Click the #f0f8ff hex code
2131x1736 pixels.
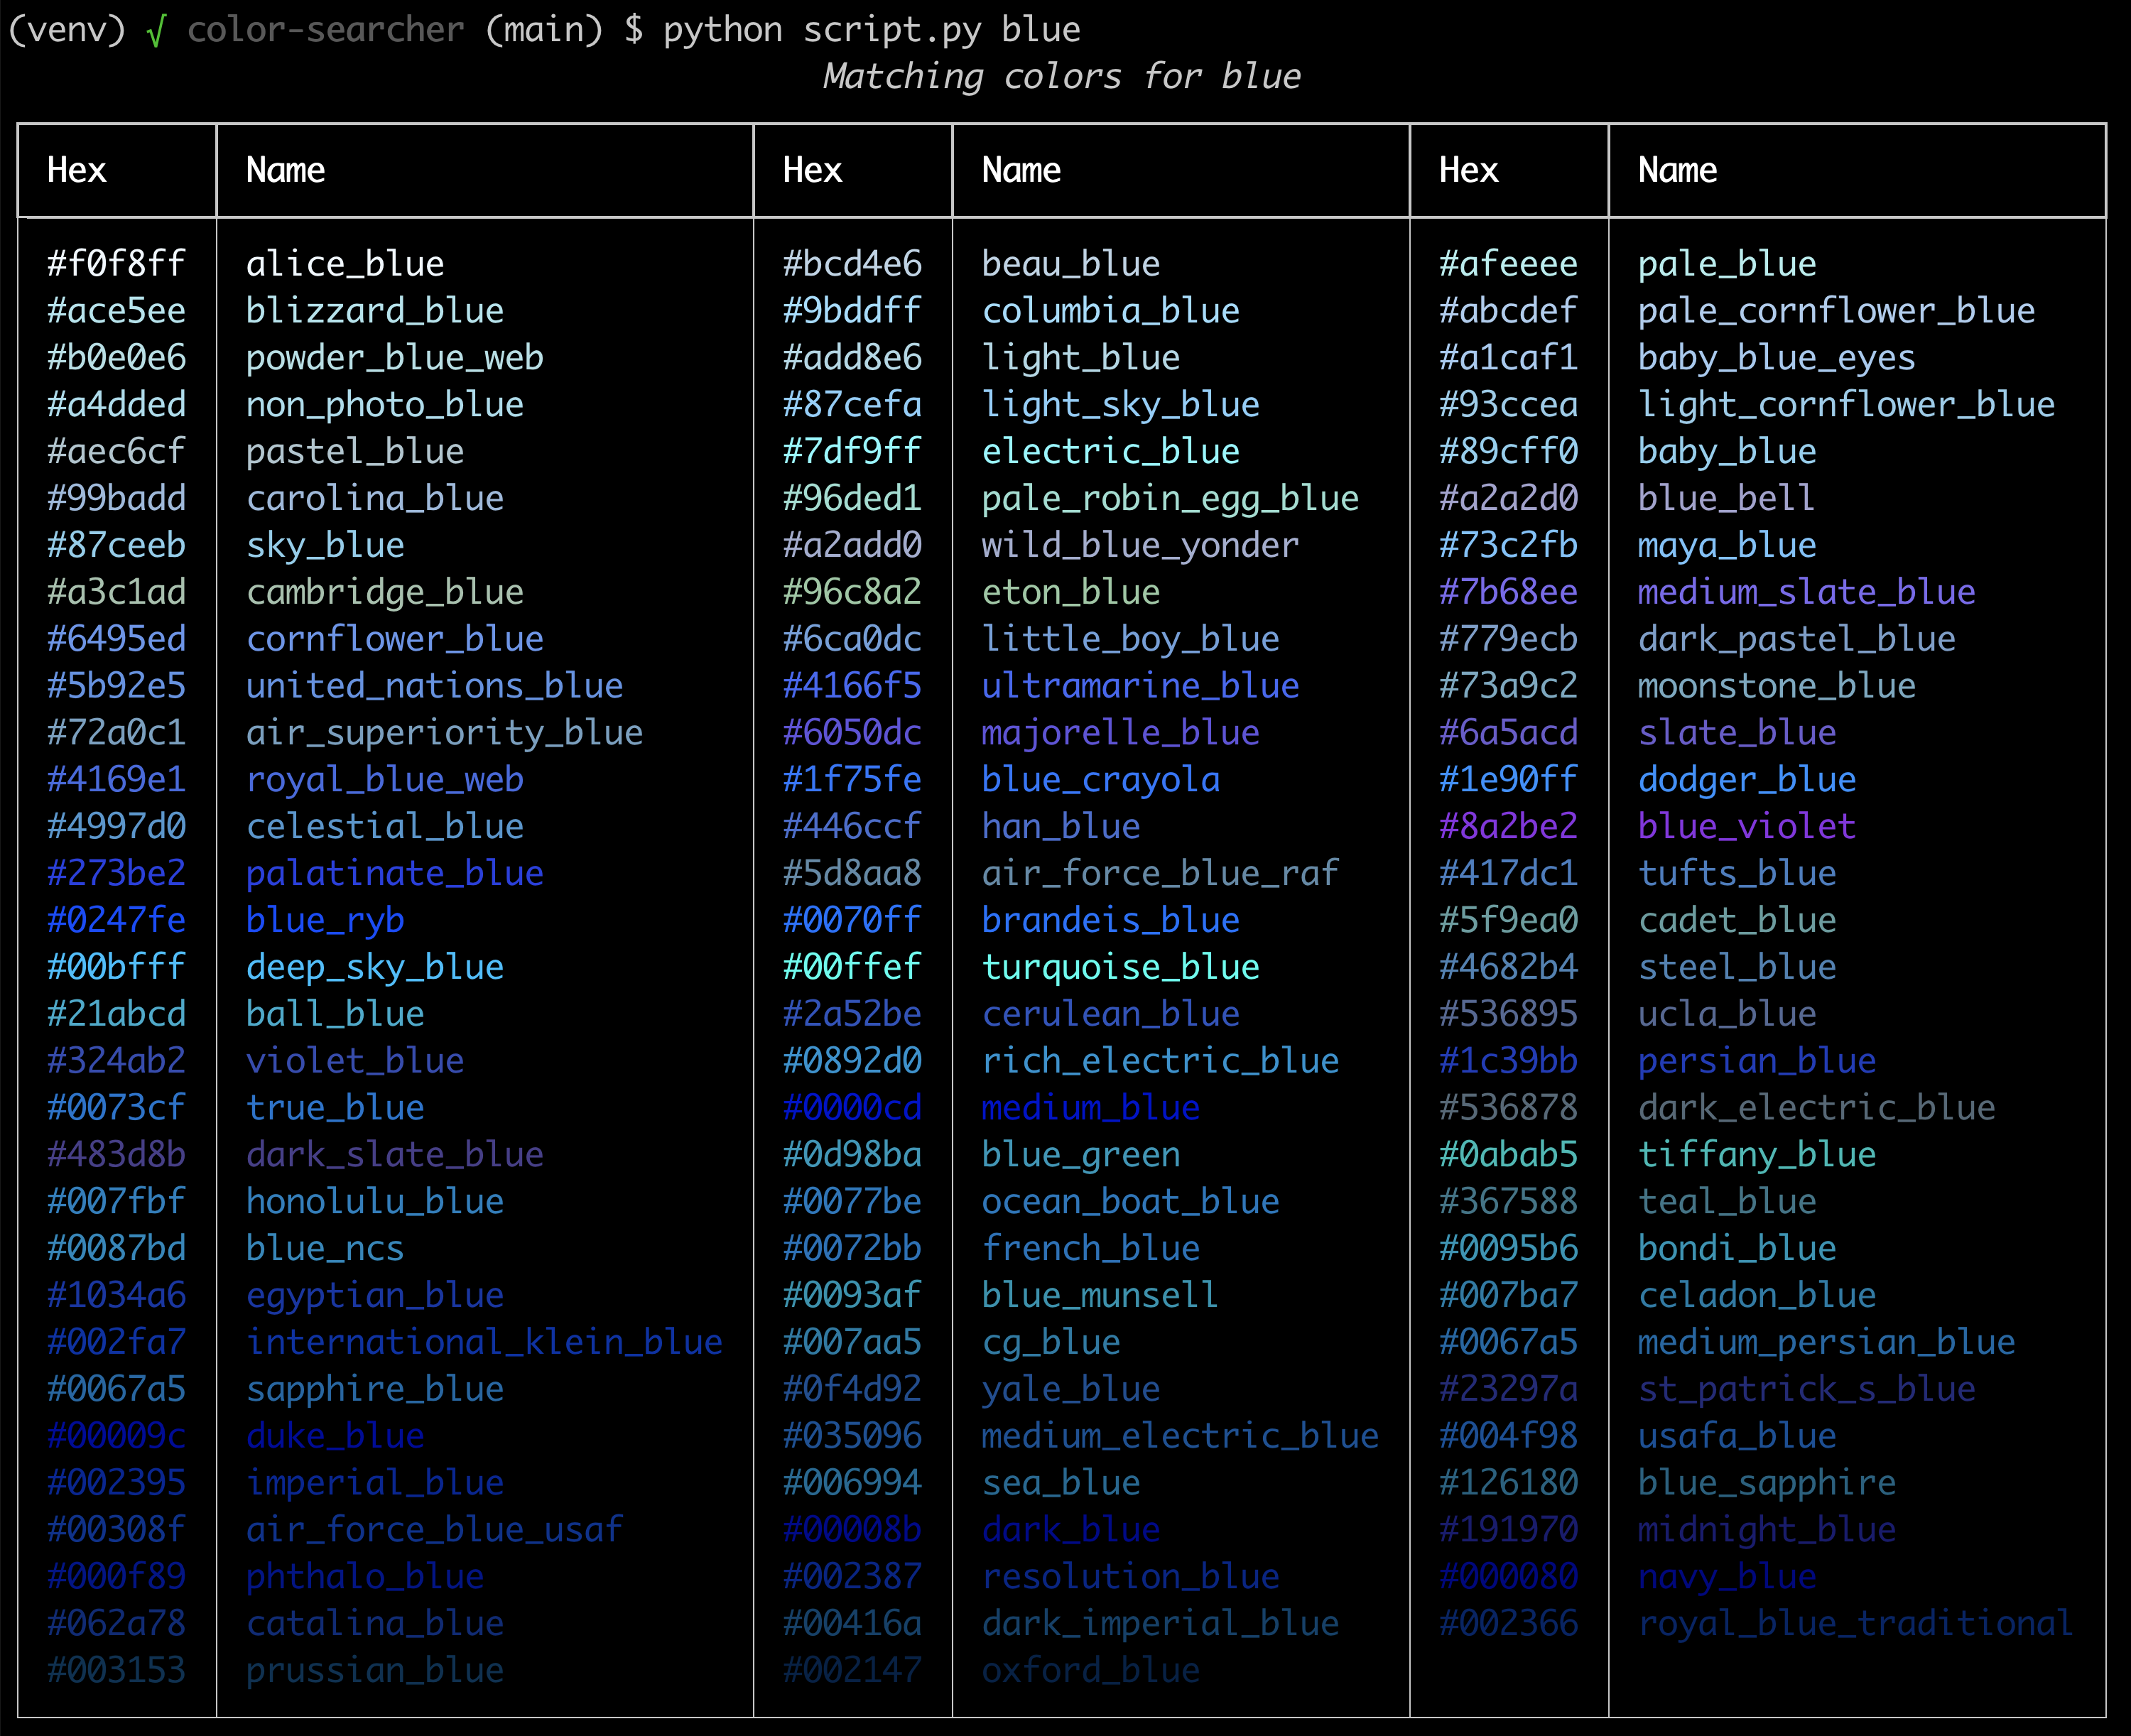[116, 264]
